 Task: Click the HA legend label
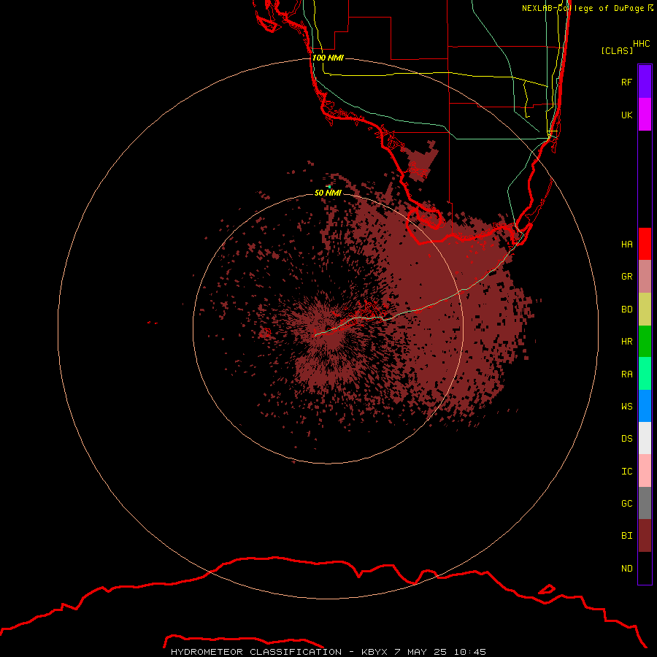tap(626, 245)
